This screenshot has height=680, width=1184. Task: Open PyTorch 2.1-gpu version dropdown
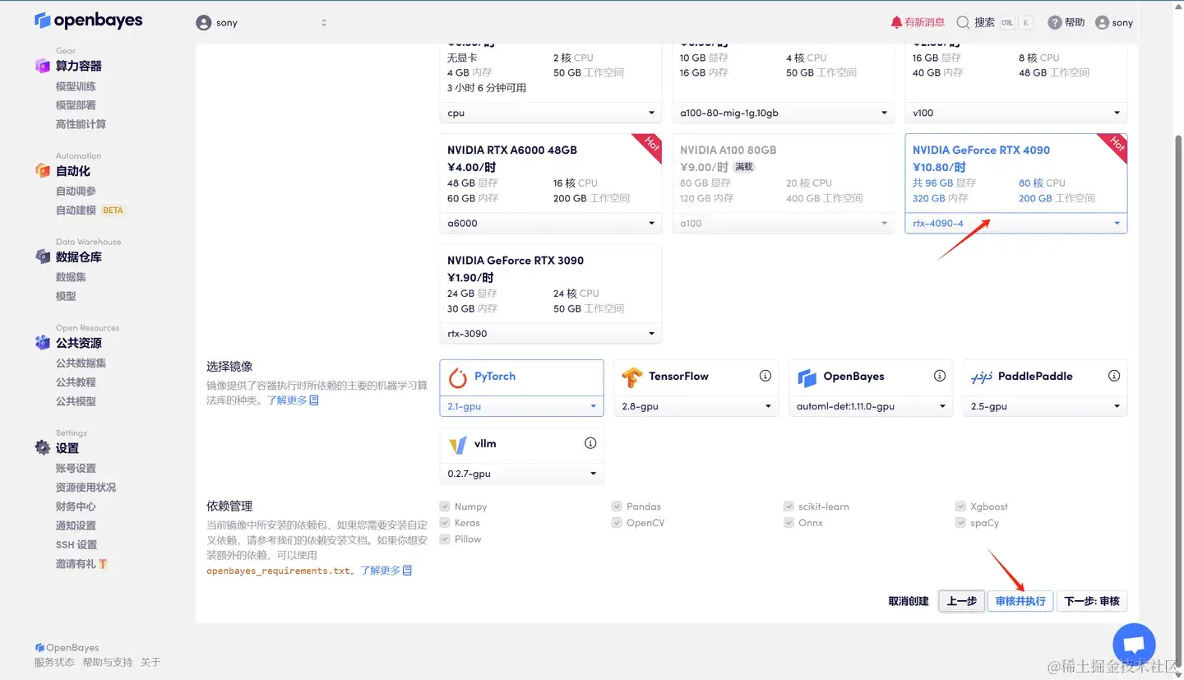(x=521, y=406)
